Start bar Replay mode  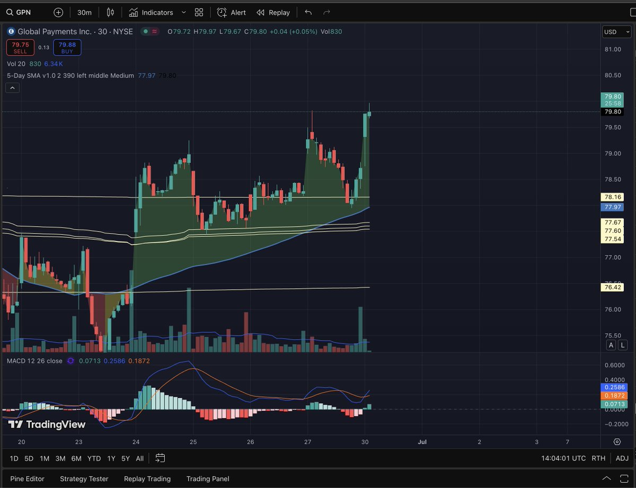[273, 12]
